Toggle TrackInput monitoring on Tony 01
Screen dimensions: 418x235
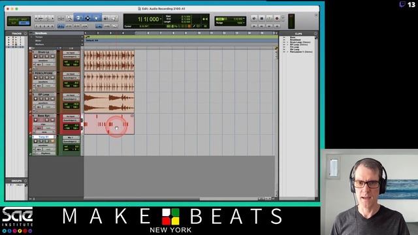coord(41,141)
